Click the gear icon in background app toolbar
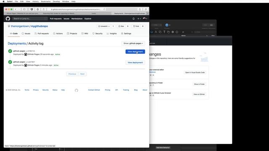This screenshot has width=269, height=151. (173, 32)
